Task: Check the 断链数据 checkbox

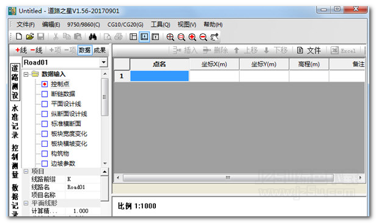Action: coord(45,94)
